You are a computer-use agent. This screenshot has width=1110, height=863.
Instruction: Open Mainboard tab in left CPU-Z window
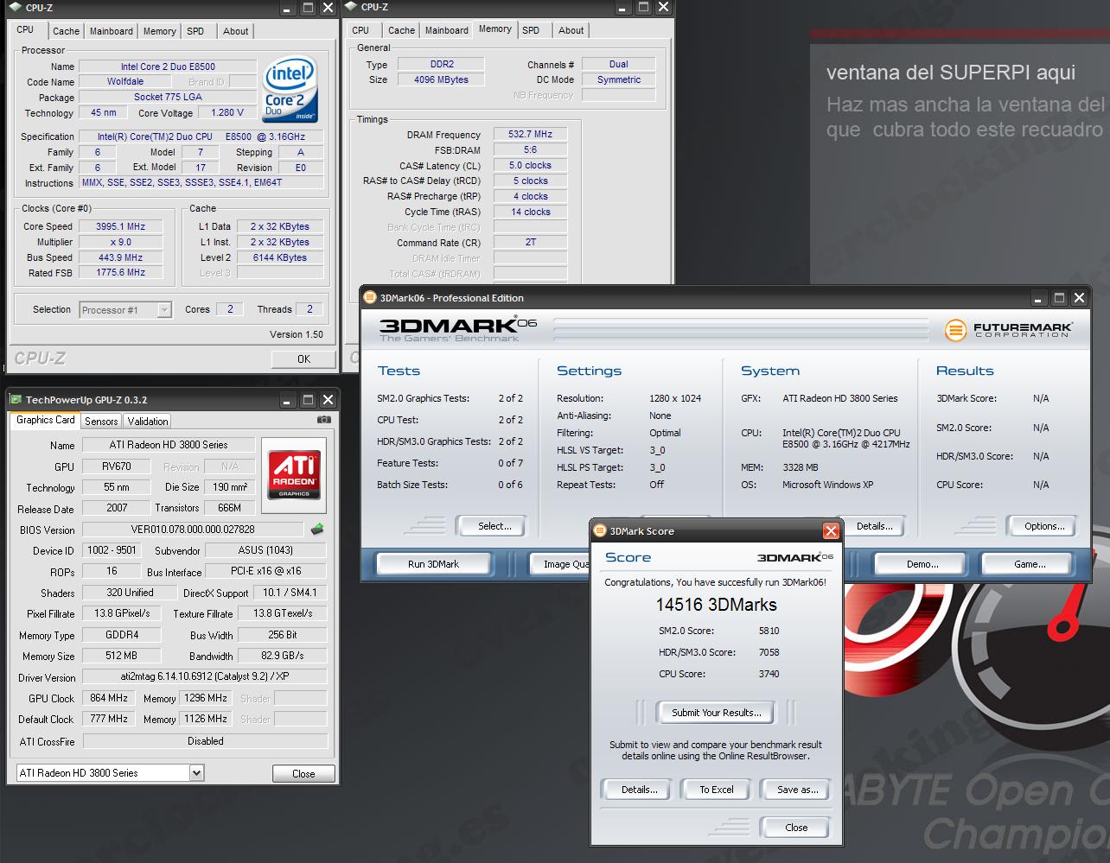click(112, 31)
